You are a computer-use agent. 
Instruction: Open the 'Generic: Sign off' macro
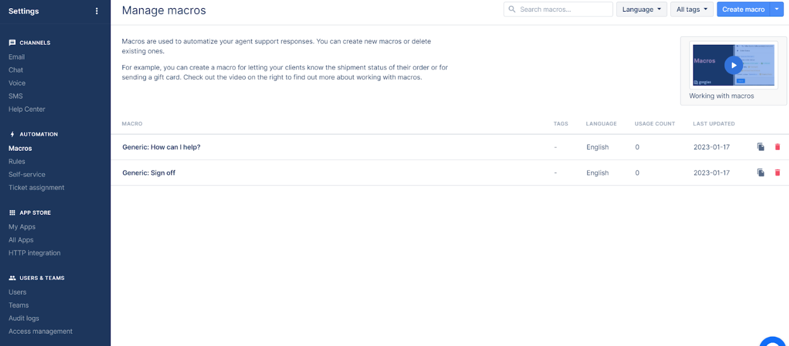149,173
